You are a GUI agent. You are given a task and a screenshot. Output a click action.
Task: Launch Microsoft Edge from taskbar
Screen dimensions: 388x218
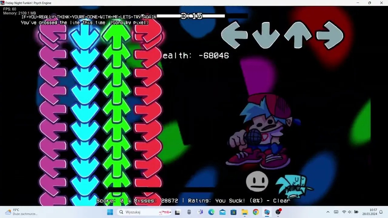[211, 212]
